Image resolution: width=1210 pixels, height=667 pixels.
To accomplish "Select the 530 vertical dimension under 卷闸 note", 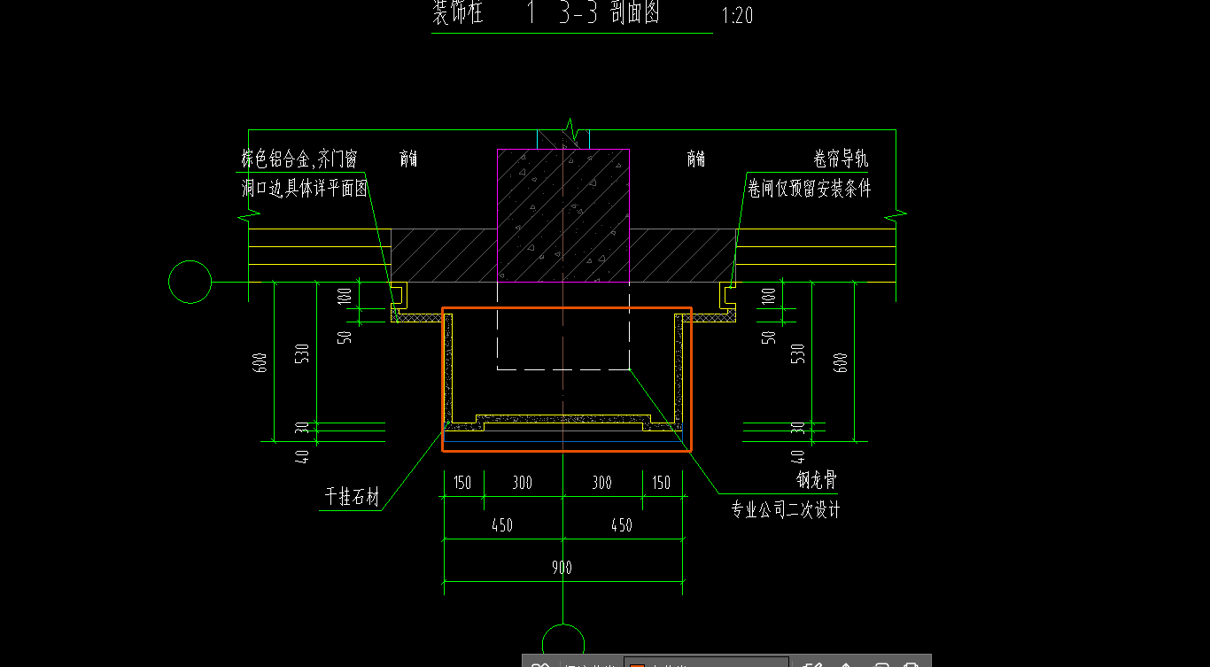I will pos(797,353).
